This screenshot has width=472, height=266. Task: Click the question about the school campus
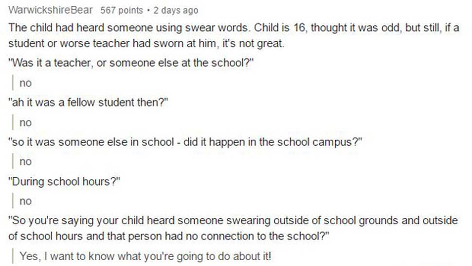coord(185,142)
